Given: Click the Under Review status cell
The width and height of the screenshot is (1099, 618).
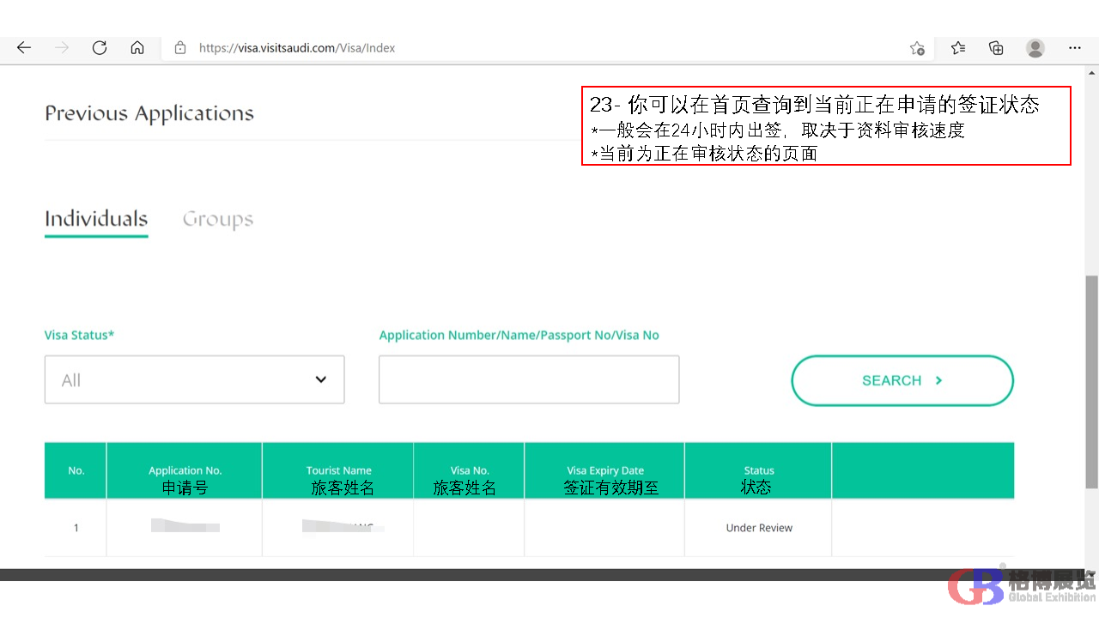Looking at the screenshot, I should coord(759,528).
